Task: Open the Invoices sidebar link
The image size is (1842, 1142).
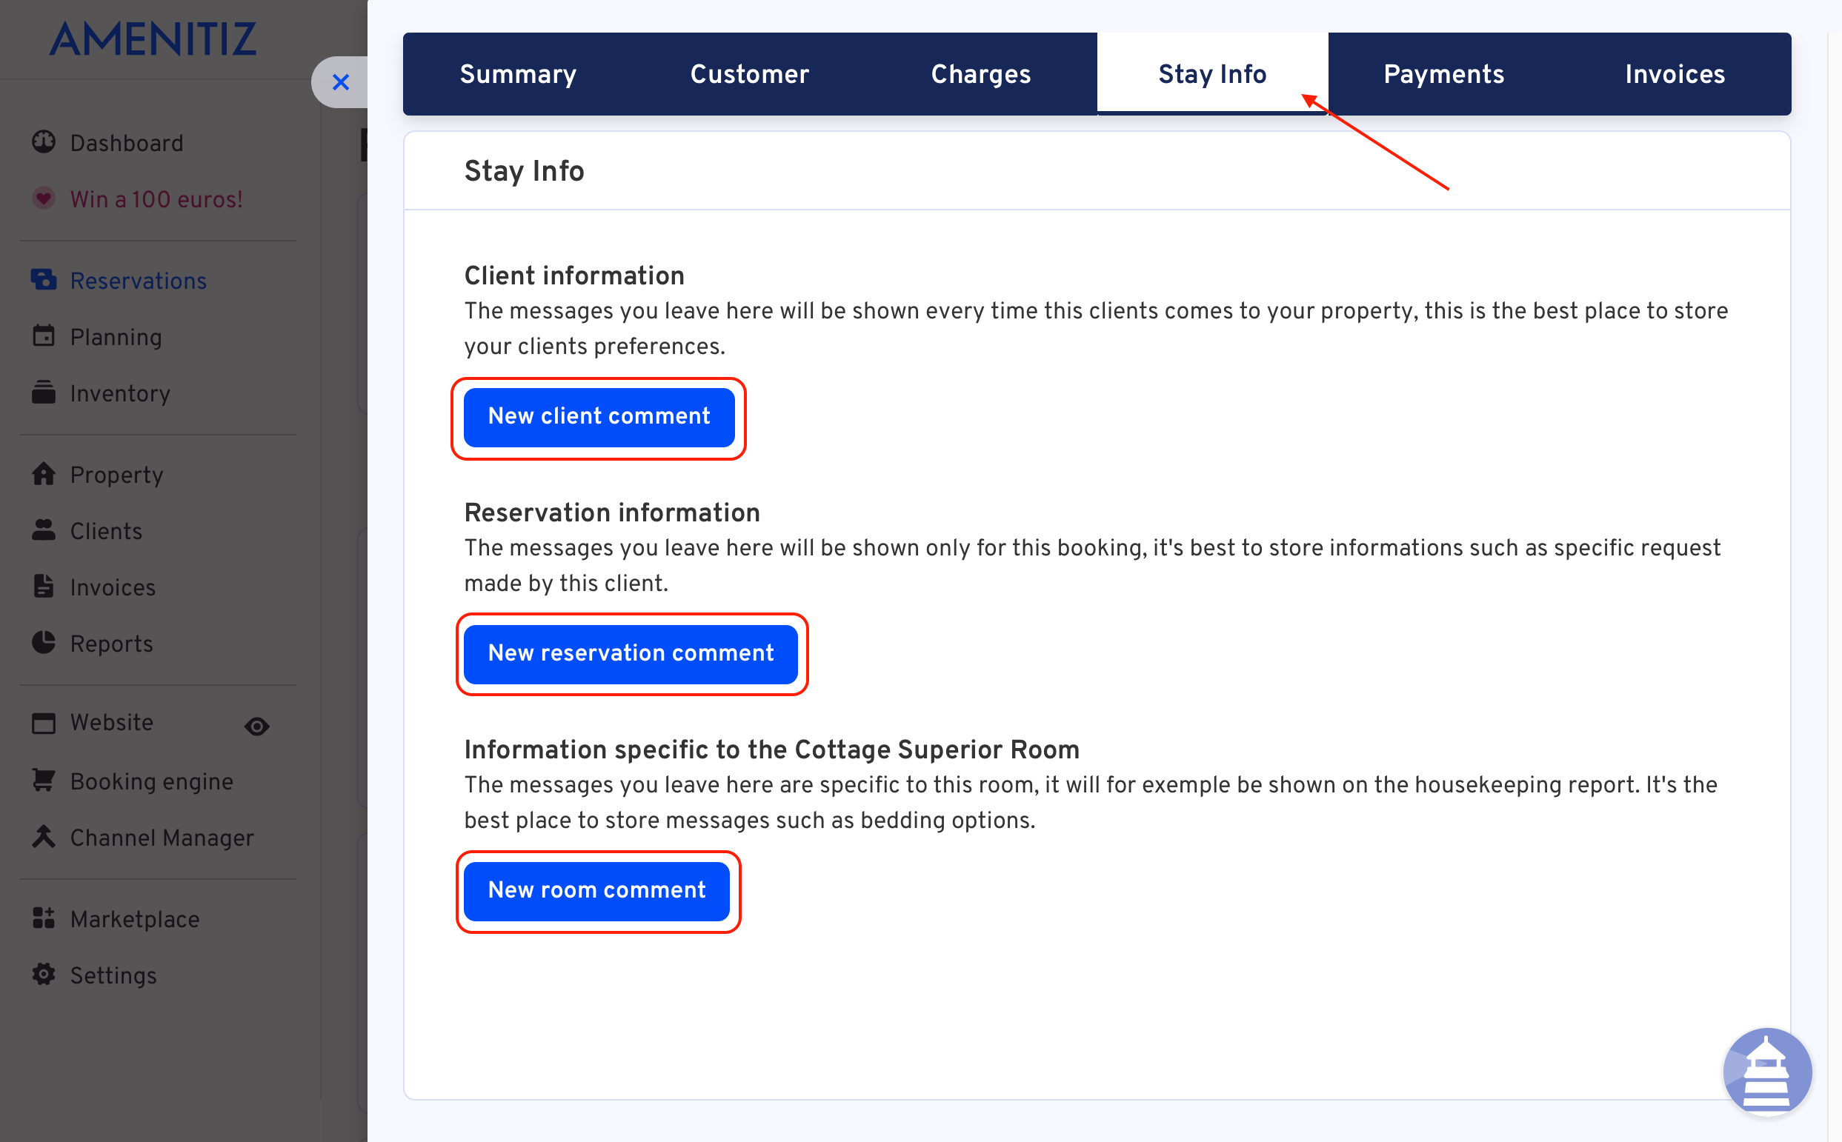Action: click(113, 587)
